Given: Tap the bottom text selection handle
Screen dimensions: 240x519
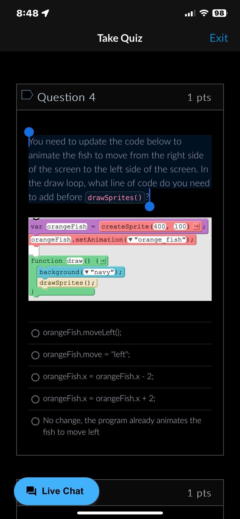Looking at the screenshot, I should (149, 206).
